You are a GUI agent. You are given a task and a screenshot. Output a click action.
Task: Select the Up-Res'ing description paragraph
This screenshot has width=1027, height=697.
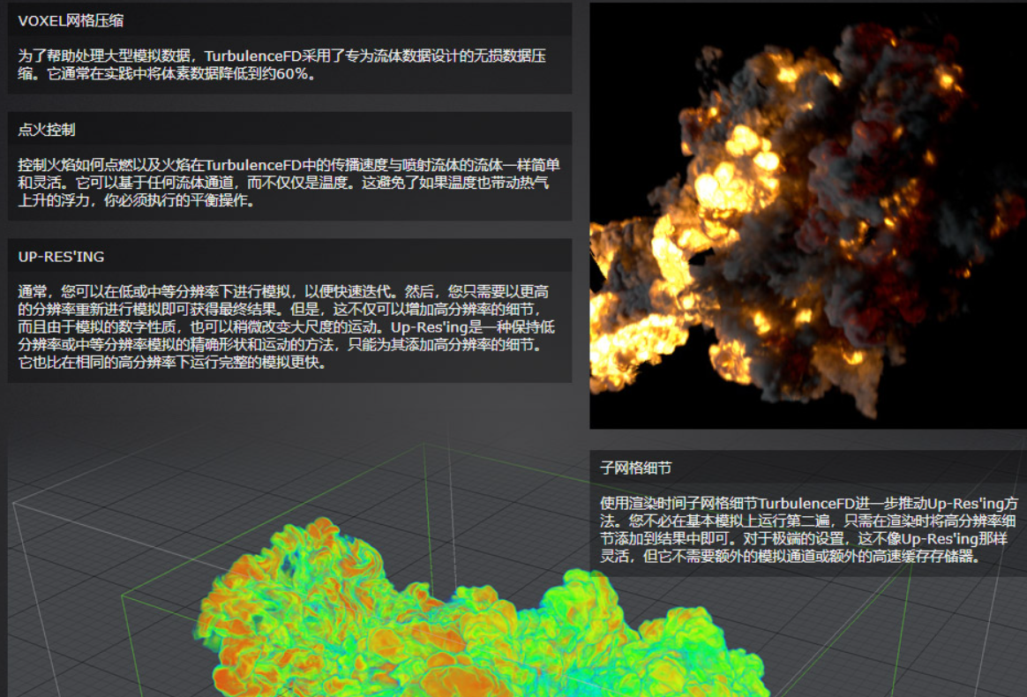(x=286, y=326)
